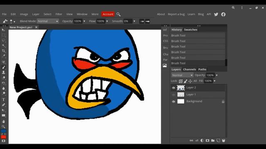Click Report a bug link
The image size is (266, 149).
176,14
